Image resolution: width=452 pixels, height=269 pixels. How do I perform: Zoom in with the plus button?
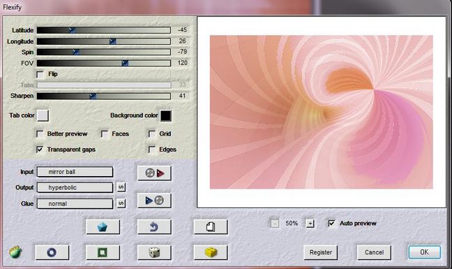click(x=310, y=223)
